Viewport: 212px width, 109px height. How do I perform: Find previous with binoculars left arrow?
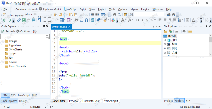click(x=169, y=14)
